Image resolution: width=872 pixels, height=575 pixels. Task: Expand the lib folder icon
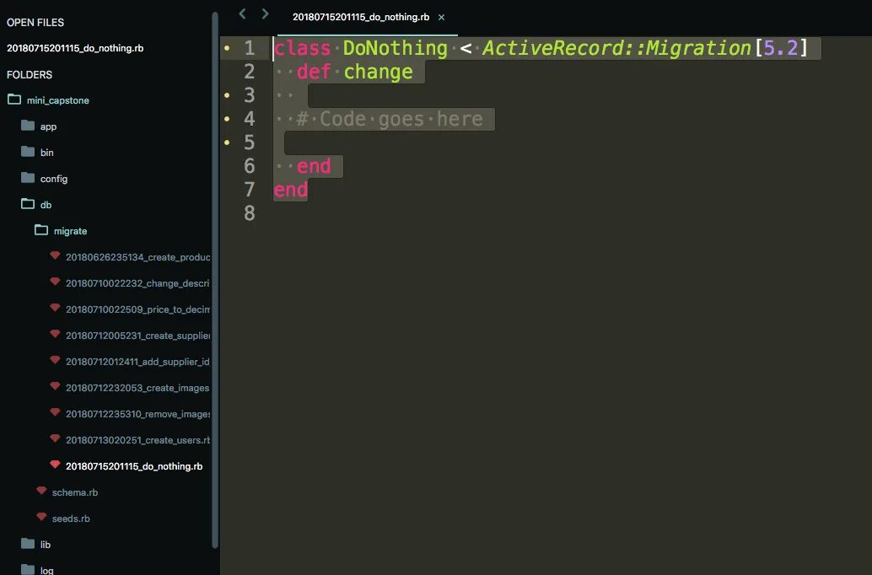(x=28, y=544)
